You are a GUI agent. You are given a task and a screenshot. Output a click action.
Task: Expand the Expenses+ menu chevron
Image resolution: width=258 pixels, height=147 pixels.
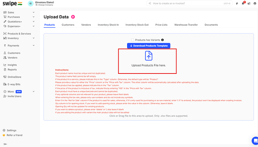(x=34, y=26)
